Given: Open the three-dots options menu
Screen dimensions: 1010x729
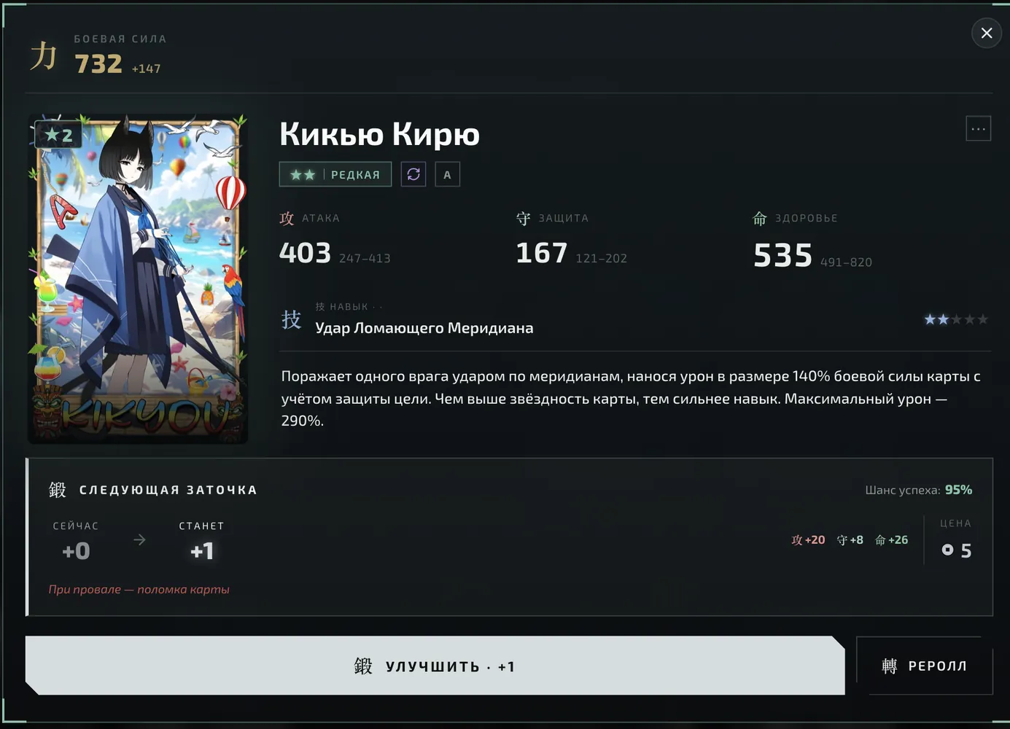Looking at the screenshot, I should [978, 129].
